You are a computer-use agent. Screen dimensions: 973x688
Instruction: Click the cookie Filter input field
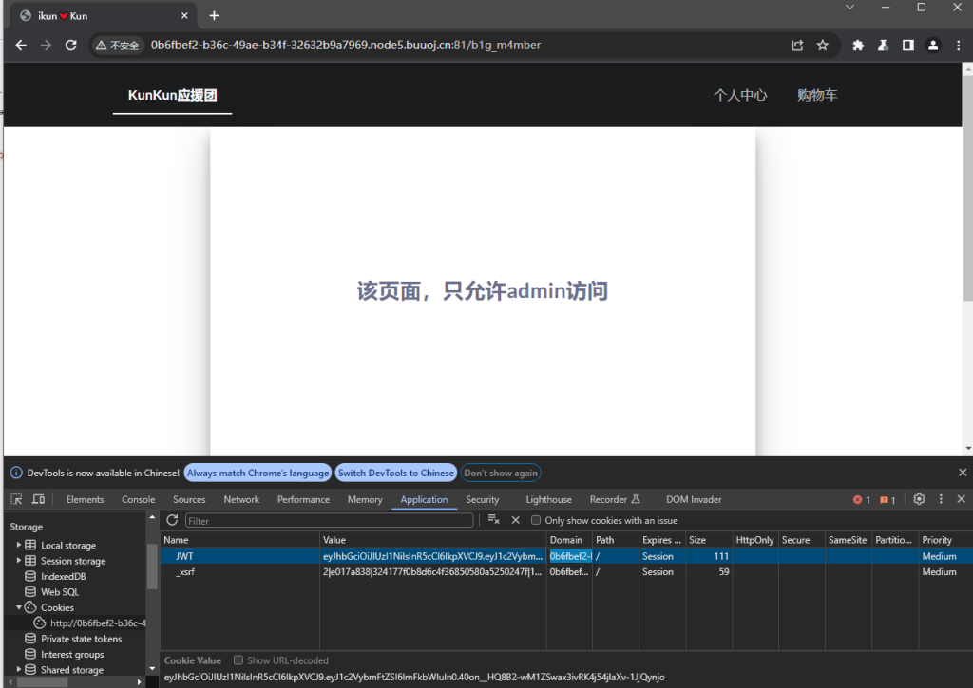(x=329, y=520)
